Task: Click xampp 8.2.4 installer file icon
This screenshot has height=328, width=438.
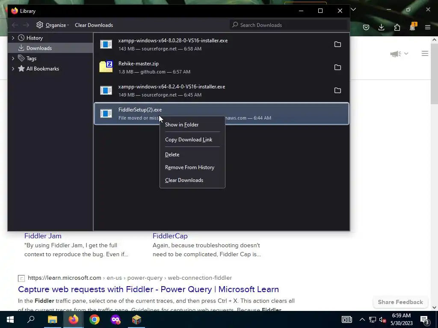Action: [106, 90]
